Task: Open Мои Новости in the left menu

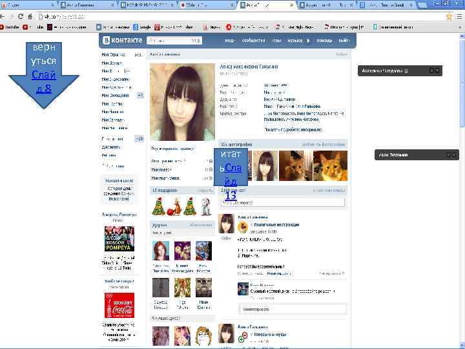Action: pyautogui.click(x=112, y=112)
